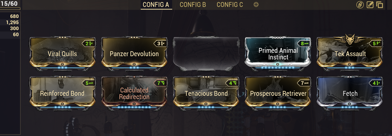Select the empty mod slot

point(206,54)
